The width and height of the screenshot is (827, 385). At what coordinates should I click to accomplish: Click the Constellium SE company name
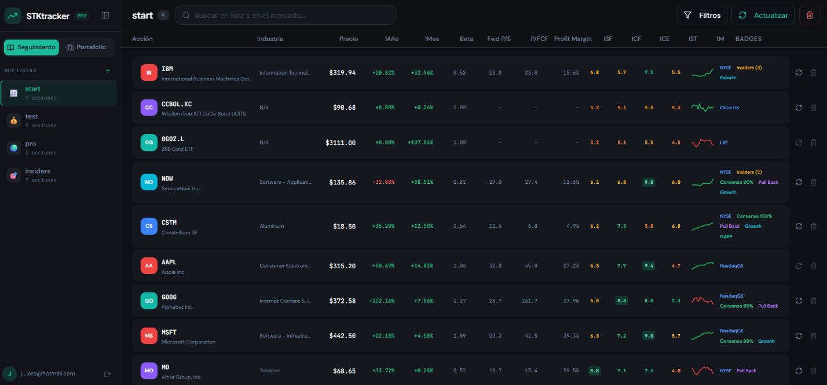(x=181, y=232)
